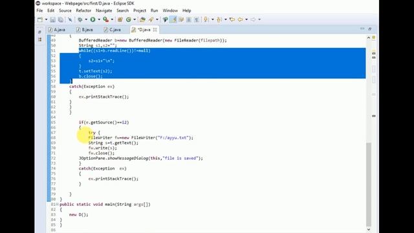Viewport: 414px width, 233px height.
Task: Click "public static void main" declaration
Action: tap(105, 205)
